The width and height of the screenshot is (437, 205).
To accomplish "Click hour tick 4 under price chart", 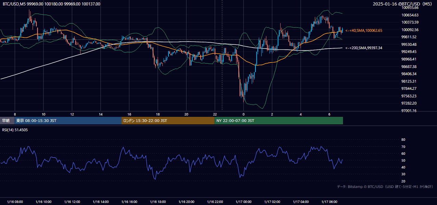I will click(x=301, y=114).
